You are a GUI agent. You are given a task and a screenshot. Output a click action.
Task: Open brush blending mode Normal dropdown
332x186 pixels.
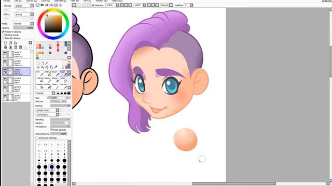tap(45, 93)
